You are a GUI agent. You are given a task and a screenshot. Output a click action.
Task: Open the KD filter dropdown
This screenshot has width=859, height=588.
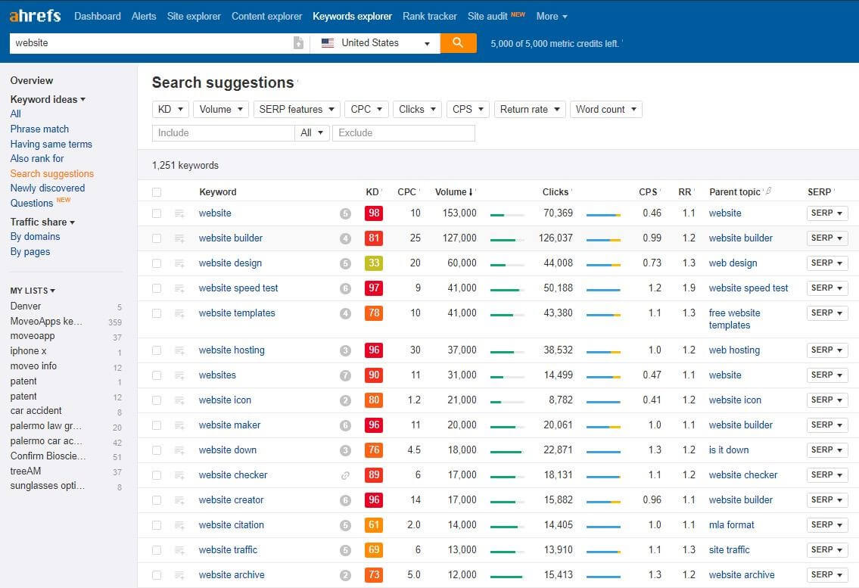[170, 109]
